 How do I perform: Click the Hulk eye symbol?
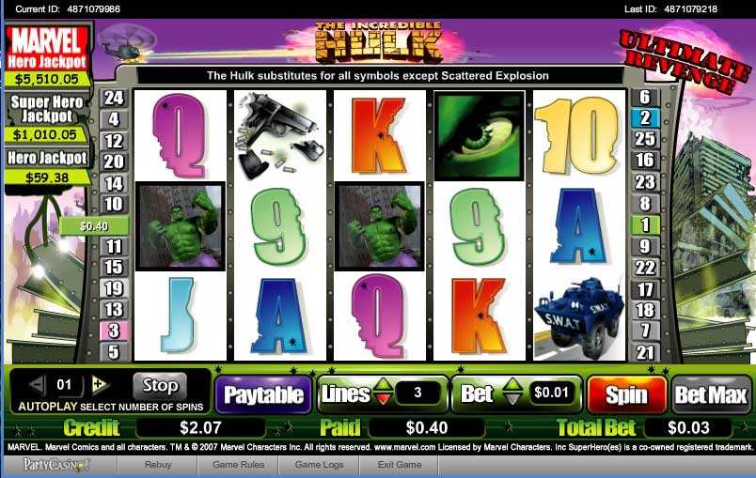pyautogui.click(x=480, y=136)
